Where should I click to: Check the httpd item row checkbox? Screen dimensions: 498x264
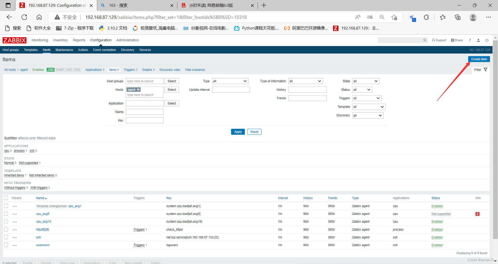click(6, 229)
